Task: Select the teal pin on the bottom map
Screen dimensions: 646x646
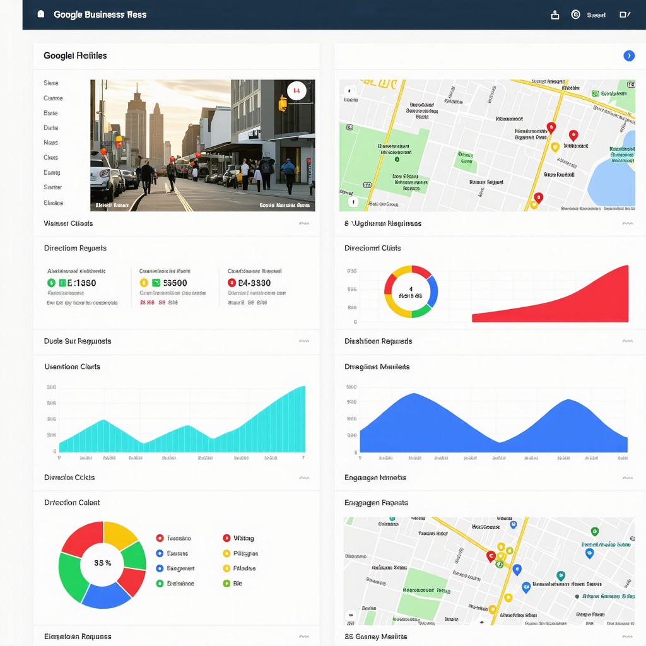Action: [560, 575]
